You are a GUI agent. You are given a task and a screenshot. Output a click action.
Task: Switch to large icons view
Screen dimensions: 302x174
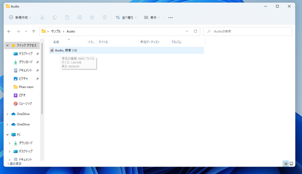tap(291, 164)
